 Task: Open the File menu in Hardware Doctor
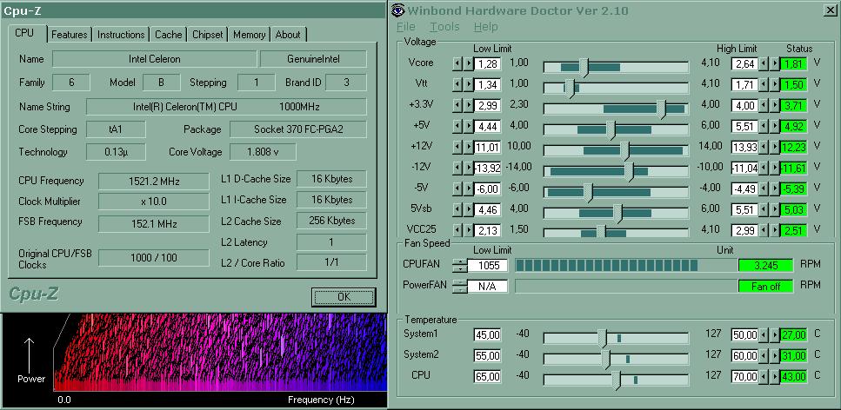click(x=406, y=26)
